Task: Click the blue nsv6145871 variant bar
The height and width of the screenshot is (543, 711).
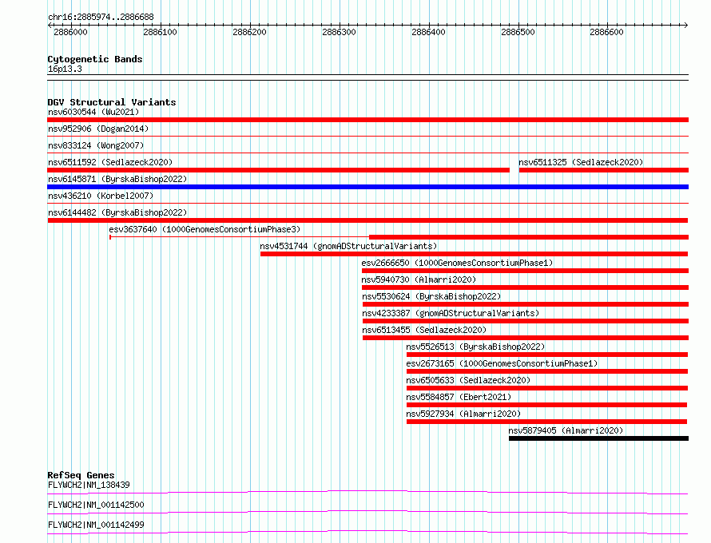Action: 367,187
